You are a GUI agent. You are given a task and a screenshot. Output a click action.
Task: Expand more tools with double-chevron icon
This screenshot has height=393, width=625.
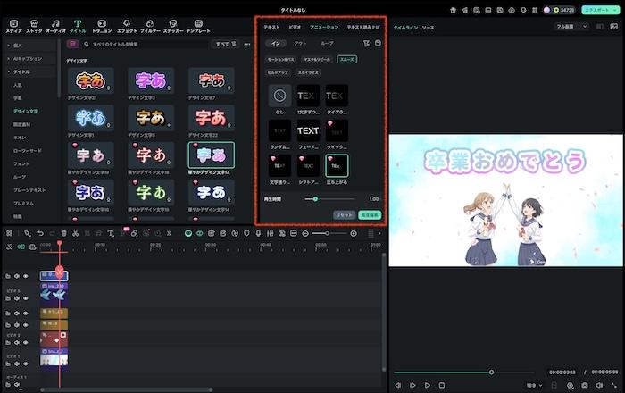click(170, 234)
